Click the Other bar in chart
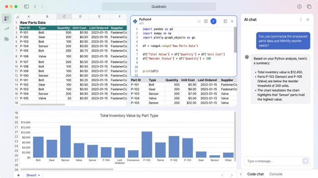 coord(228,155)
